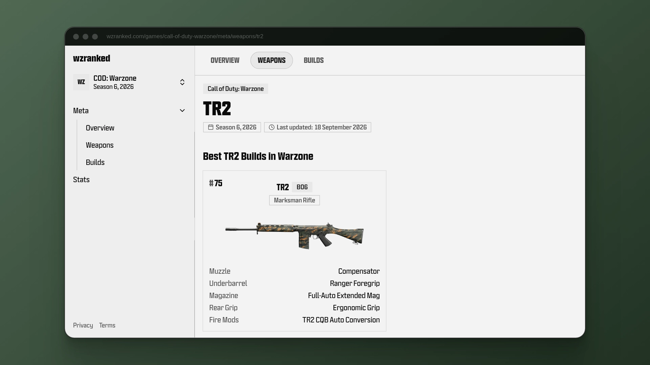The image size is (650, 365).
Task: Select the Compensator muzzle value
Action: pyautogui.click(x=359, y=271)
